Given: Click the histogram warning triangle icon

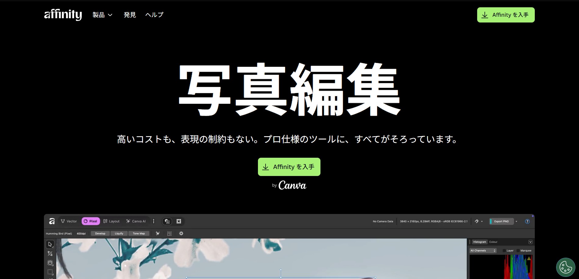Looking at the screenshot, I should [x=529, y=258].
